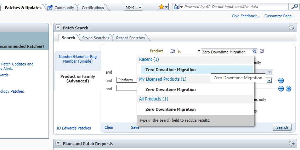Click the My Licensed Products (1) header
This screenshot has height=150, width=300.
[x=163, y=79]
